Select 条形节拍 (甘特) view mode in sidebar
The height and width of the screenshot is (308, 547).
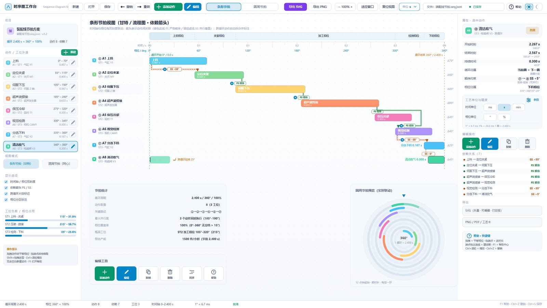(21, 164)
